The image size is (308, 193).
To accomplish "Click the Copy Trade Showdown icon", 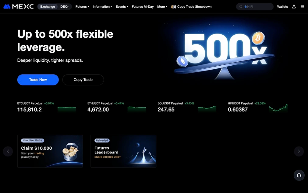I will [173, 7].
